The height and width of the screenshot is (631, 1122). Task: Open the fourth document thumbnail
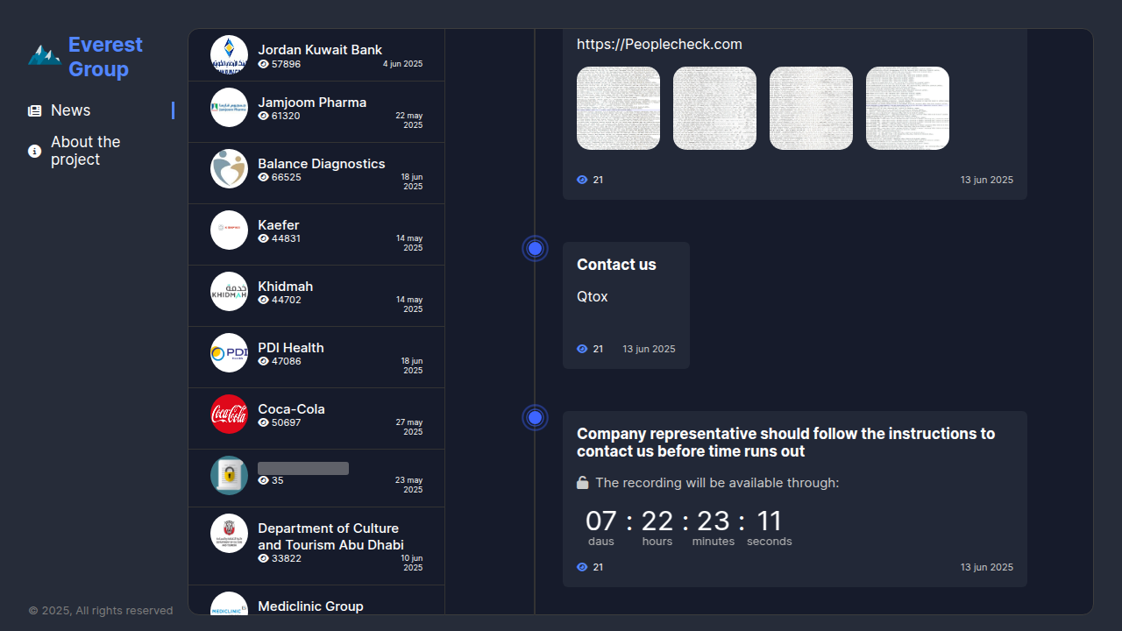(907, 108)
